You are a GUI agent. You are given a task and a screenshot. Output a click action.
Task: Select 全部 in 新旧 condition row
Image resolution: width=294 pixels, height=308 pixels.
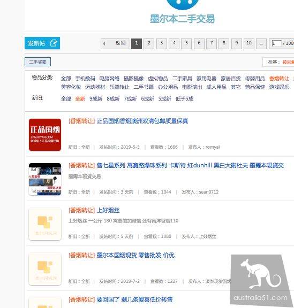(x=66, y=99)
